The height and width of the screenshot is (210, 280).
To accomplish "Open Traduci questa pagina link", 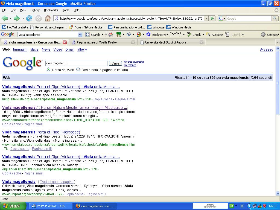I will (57, 182).
